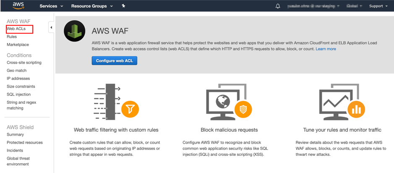Viewport: 394px width, 173px height.
Task: Collapse the left sidebar with arrow
Action: [x=51, y=28]
